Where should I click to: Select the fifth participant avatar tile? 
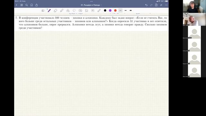194,58
